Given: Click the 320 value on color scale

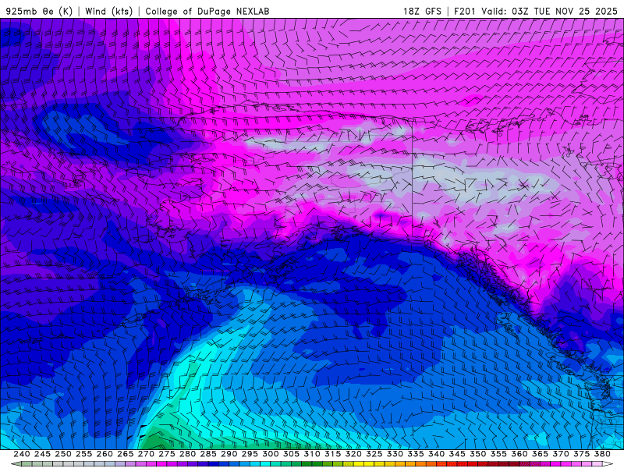Looking at the screenshot, I should [353, 454].
